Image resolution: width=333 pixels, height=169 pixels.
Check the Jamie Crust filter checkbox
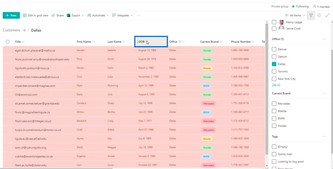274,28
